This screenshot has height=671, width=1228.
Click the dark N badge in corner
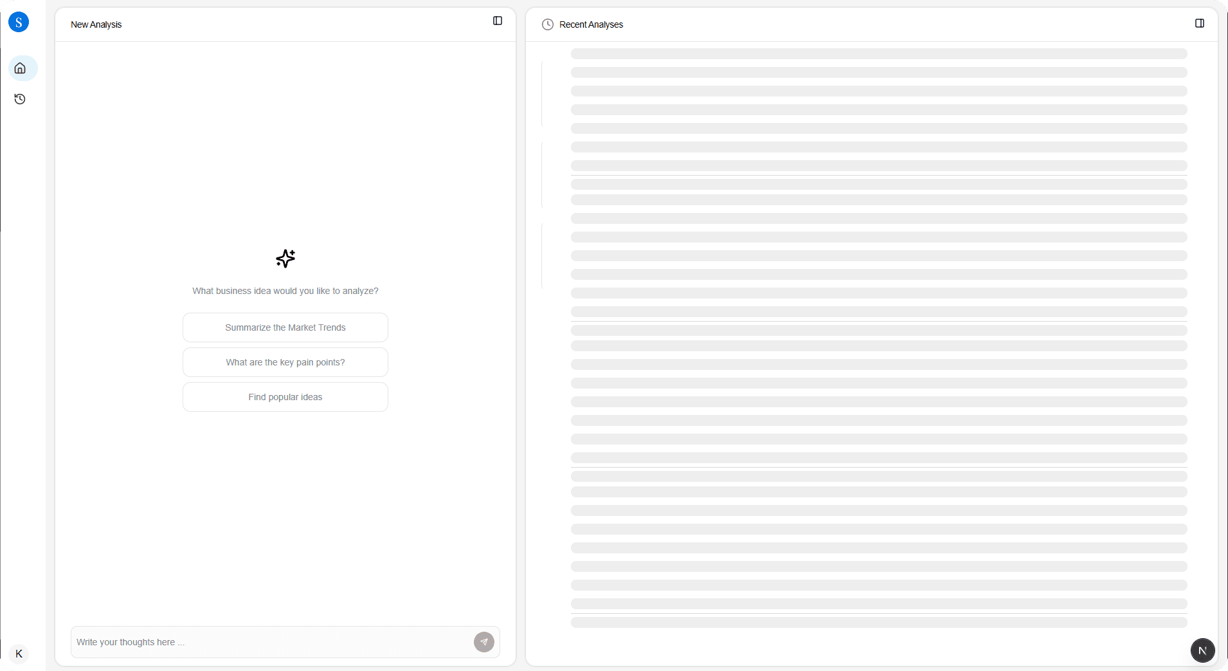(x=1202, y=650)
